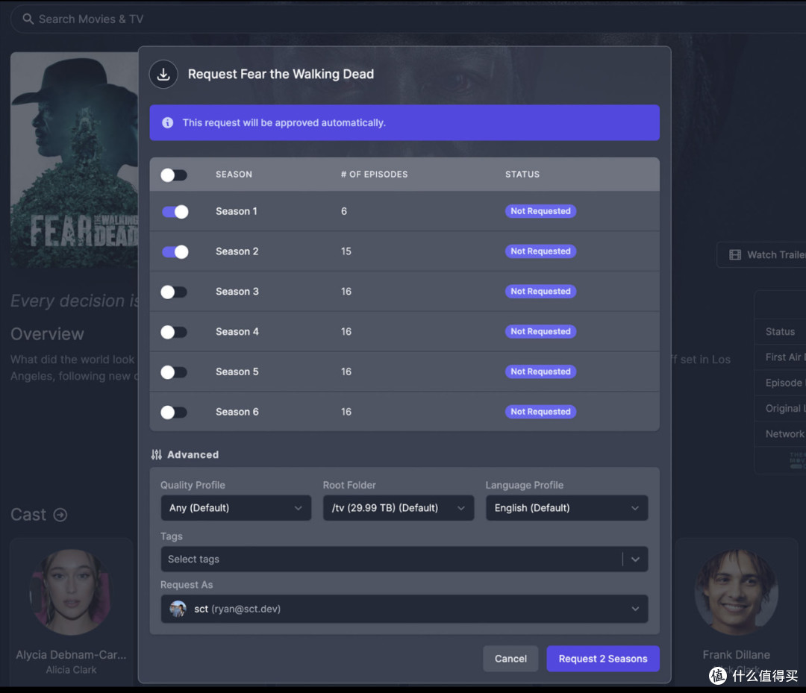Image resolution: width=806 pixels, height=693 pixels.
Task: Click the arrow icon next to Cast
Action: tap(60, 515)
